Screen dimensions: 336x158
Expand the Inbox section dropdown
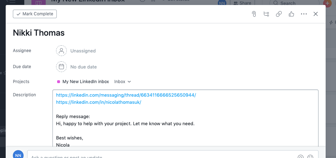tap(122, 82)
